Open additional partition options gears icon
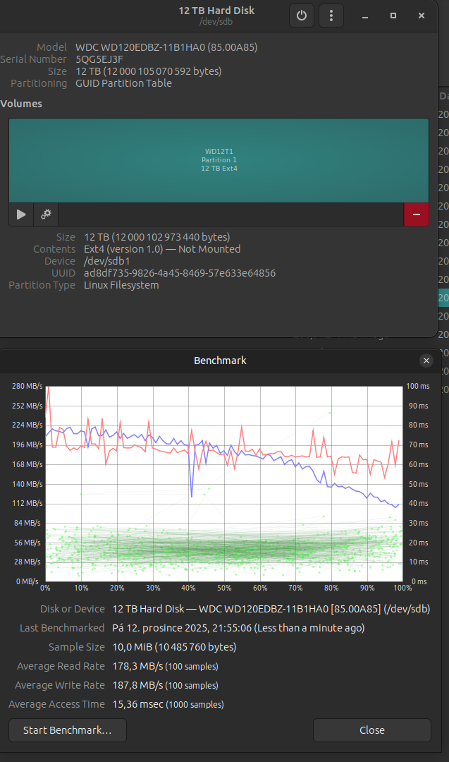This screenshot has width=449, height=762. (x=46, y=214)
